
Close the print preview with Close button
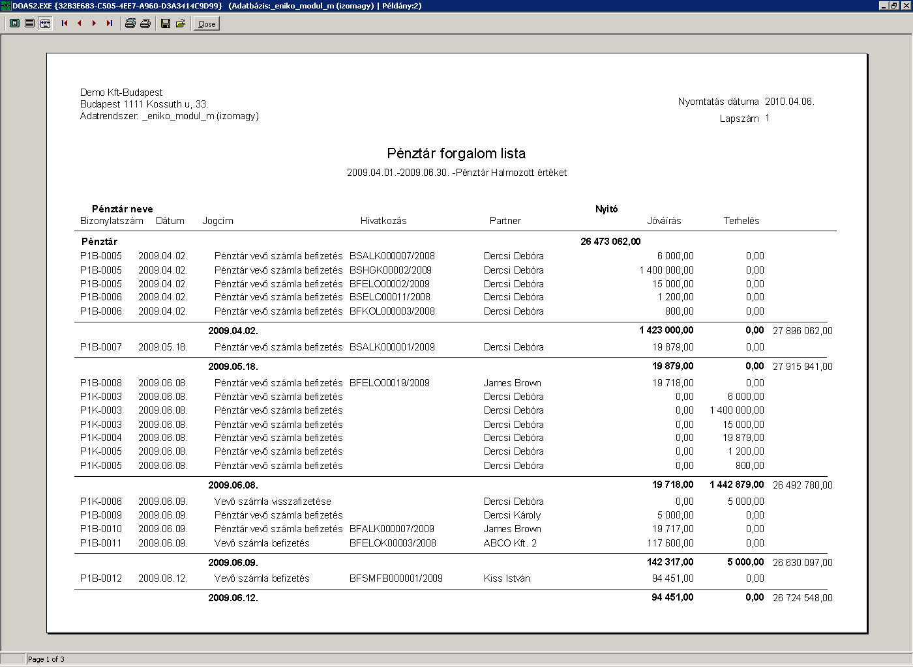pos(207,24)
